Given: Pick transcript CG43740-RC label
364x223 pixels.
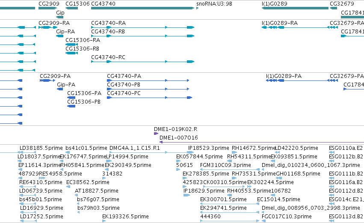Looking at the screenshot, I should click(x=108, y=57).
